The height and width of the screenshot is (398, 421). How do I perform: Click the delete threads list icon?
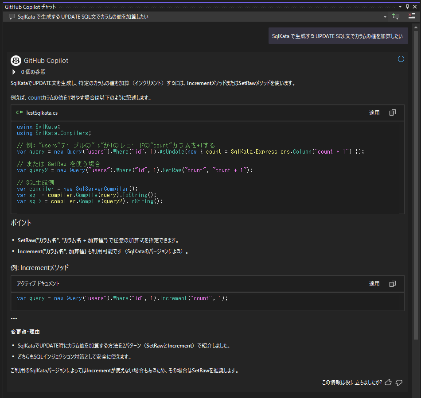411,16
